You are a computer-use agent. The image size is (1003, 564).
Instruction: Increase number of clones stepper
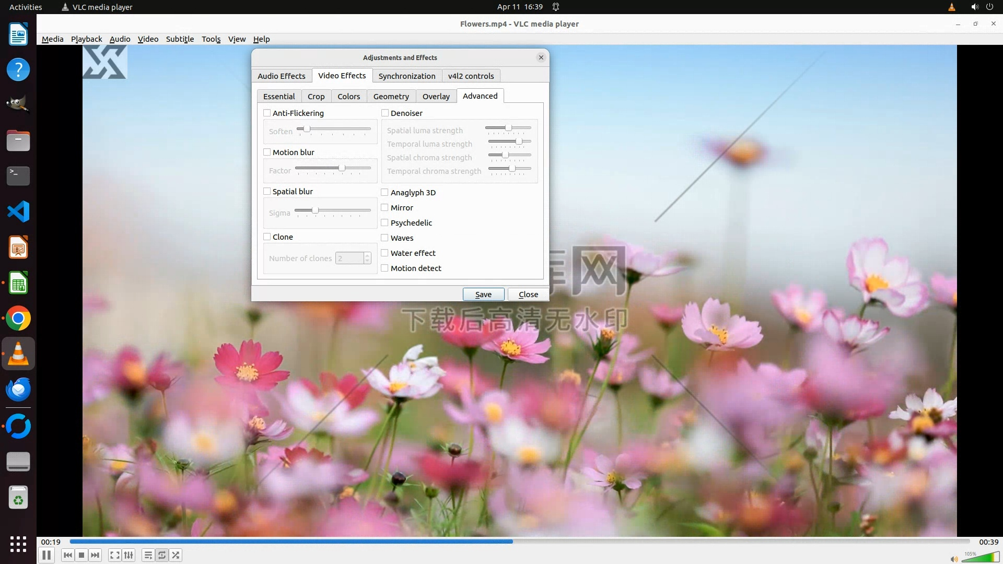pyautogui.click(x=367, y=255)
